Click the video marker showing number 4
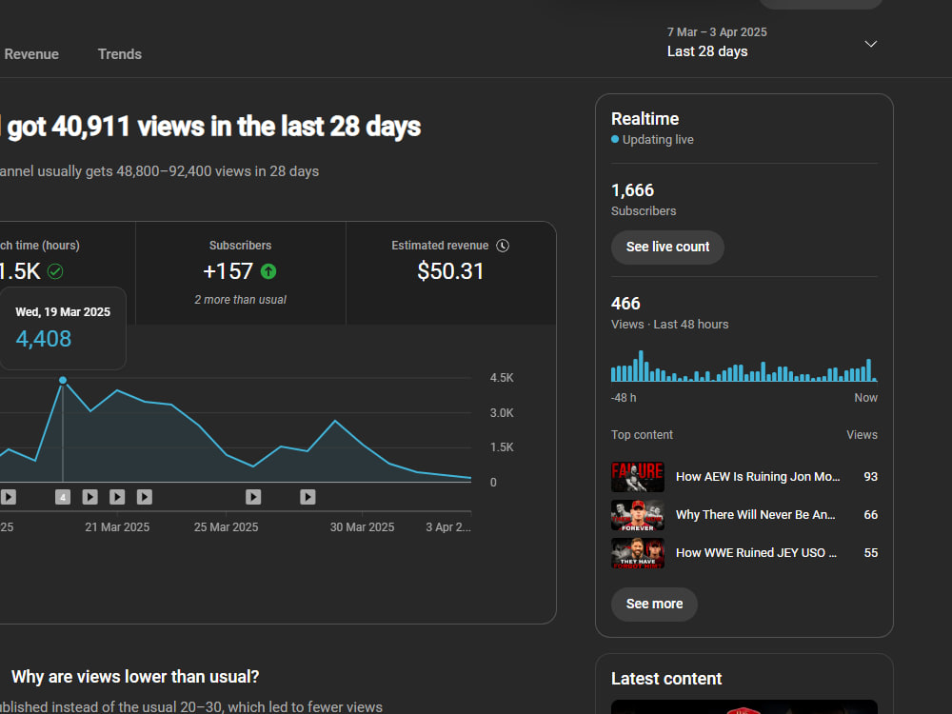The image size is (952, 714). point(63,497)
